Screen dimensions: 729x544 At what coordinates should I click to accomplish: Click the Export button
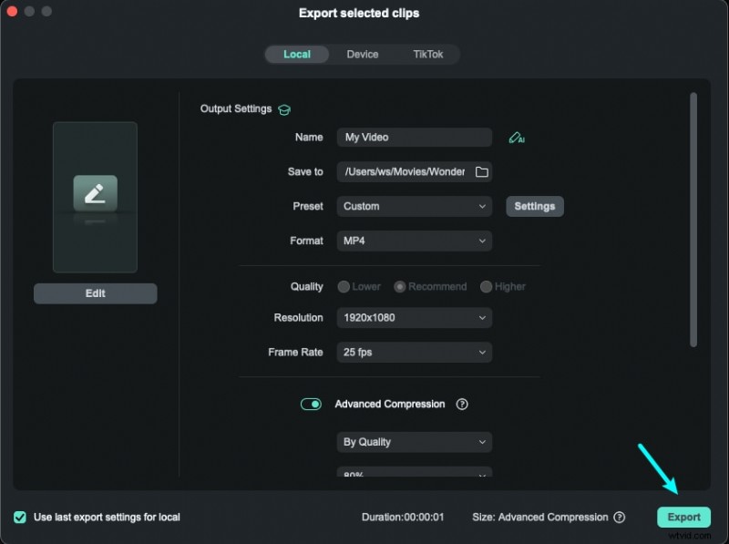coord(683,517)
